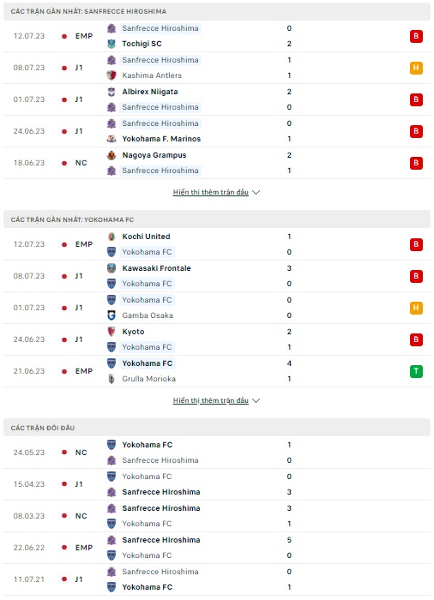The image size is (434, 600).
Task: Click the Kyoto team crest
Action: (x=112, y=332)
